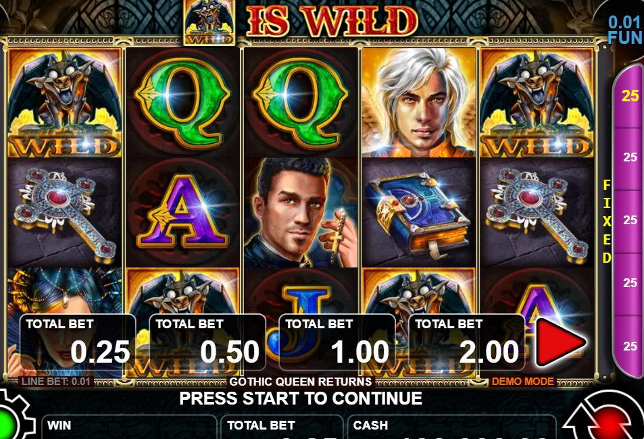Click the green Q symbol on third reel
This screenshot has width=644, height=439.
(x=301, y=103)
